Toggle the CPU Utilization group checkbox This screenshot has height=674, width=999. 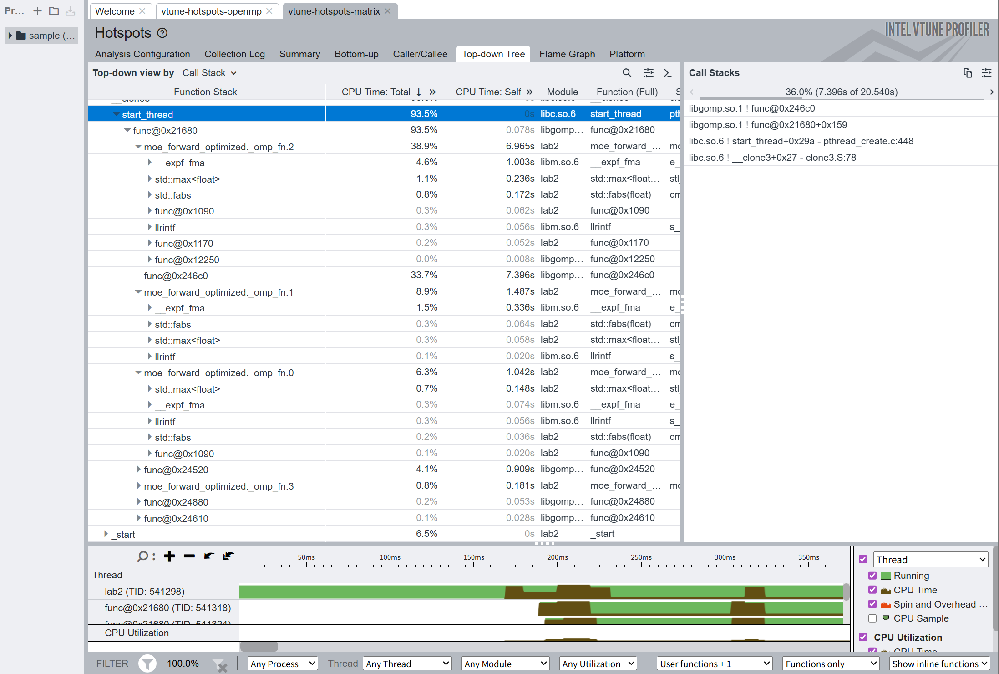tap(863, 637)
